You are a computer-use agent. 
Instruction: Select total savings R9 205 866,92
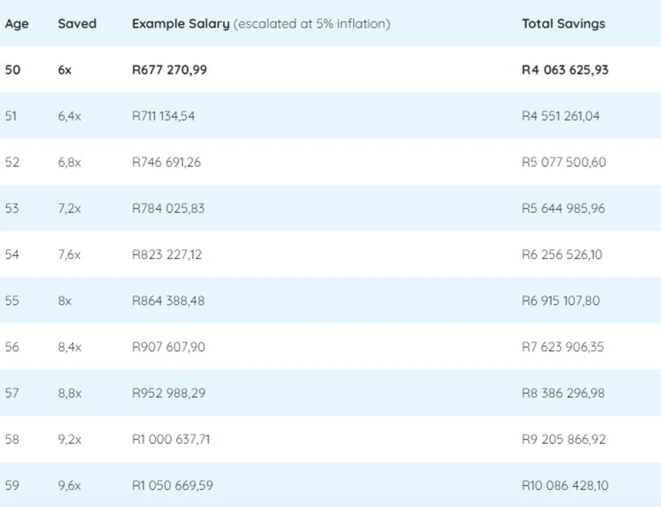coord(564,439)
